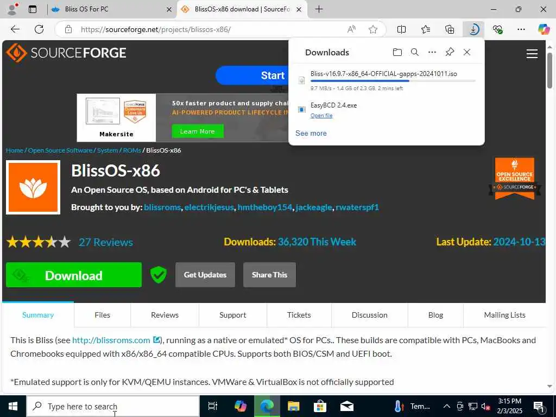This screenshot has height=417, width=556.
Task: Click the SourceForge logo
Action: (x=66, y=53)
